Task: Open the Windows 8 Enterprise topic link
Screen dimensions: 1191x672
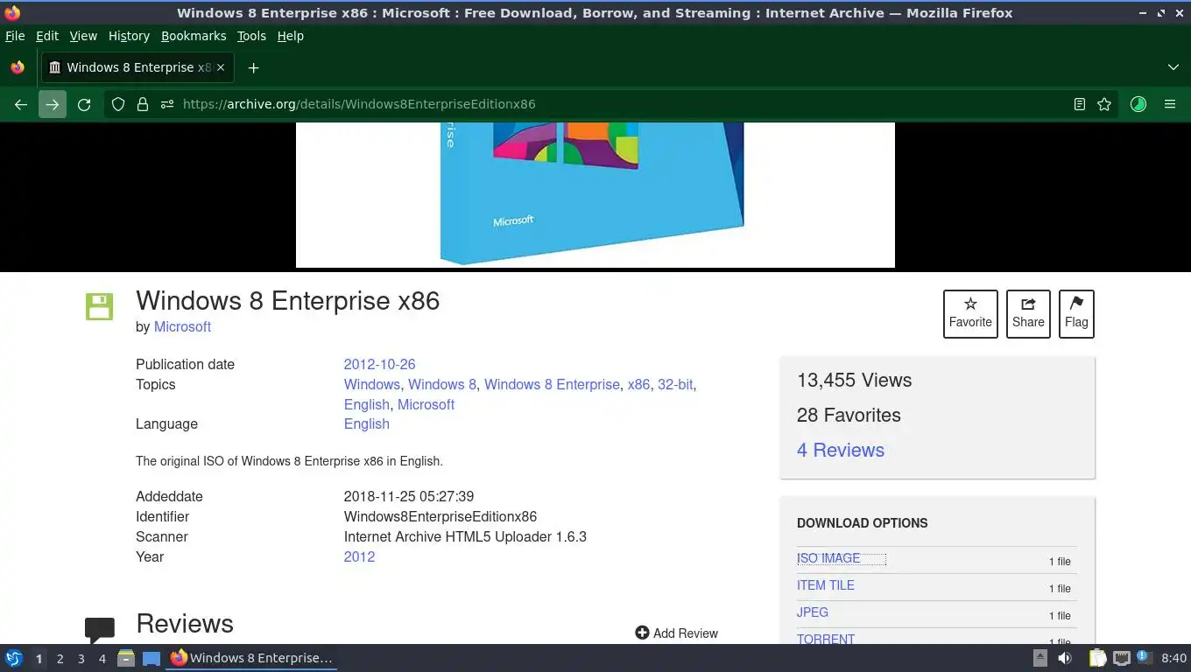Action: pyautogui.click(x=552, y=384)
